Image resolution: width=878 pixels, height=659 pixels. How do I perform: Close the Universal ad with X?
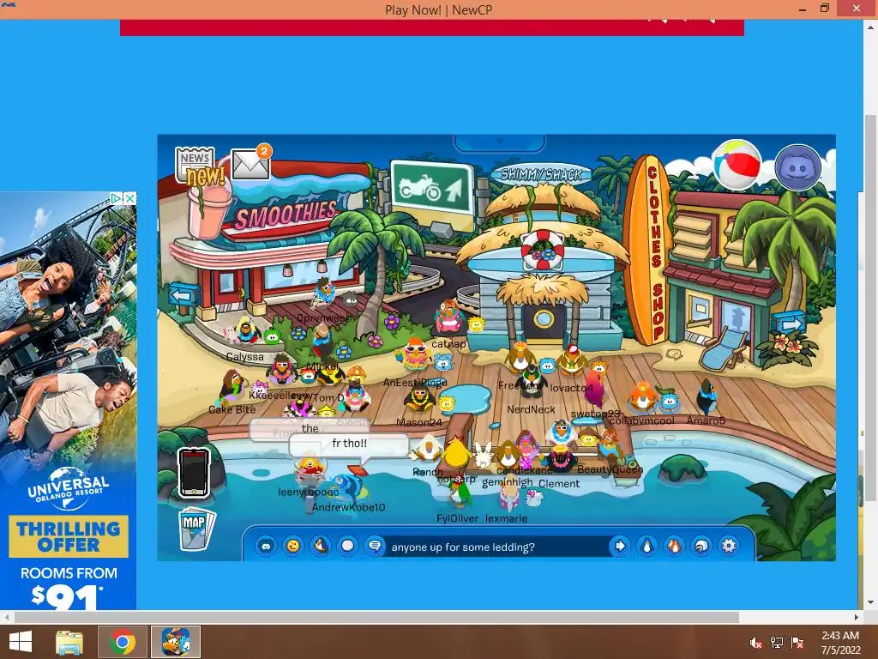click(130, 198)
